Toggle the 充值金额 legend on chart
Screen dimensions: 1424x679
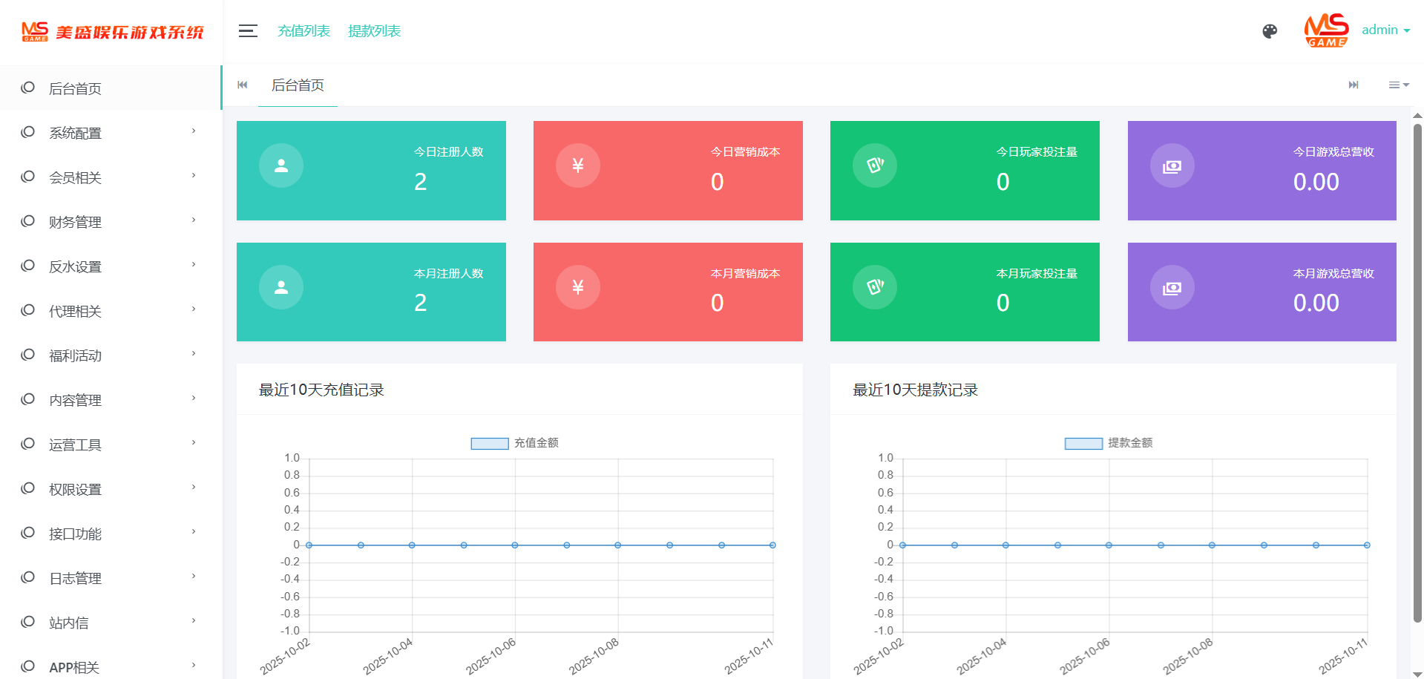pos(514,443)
